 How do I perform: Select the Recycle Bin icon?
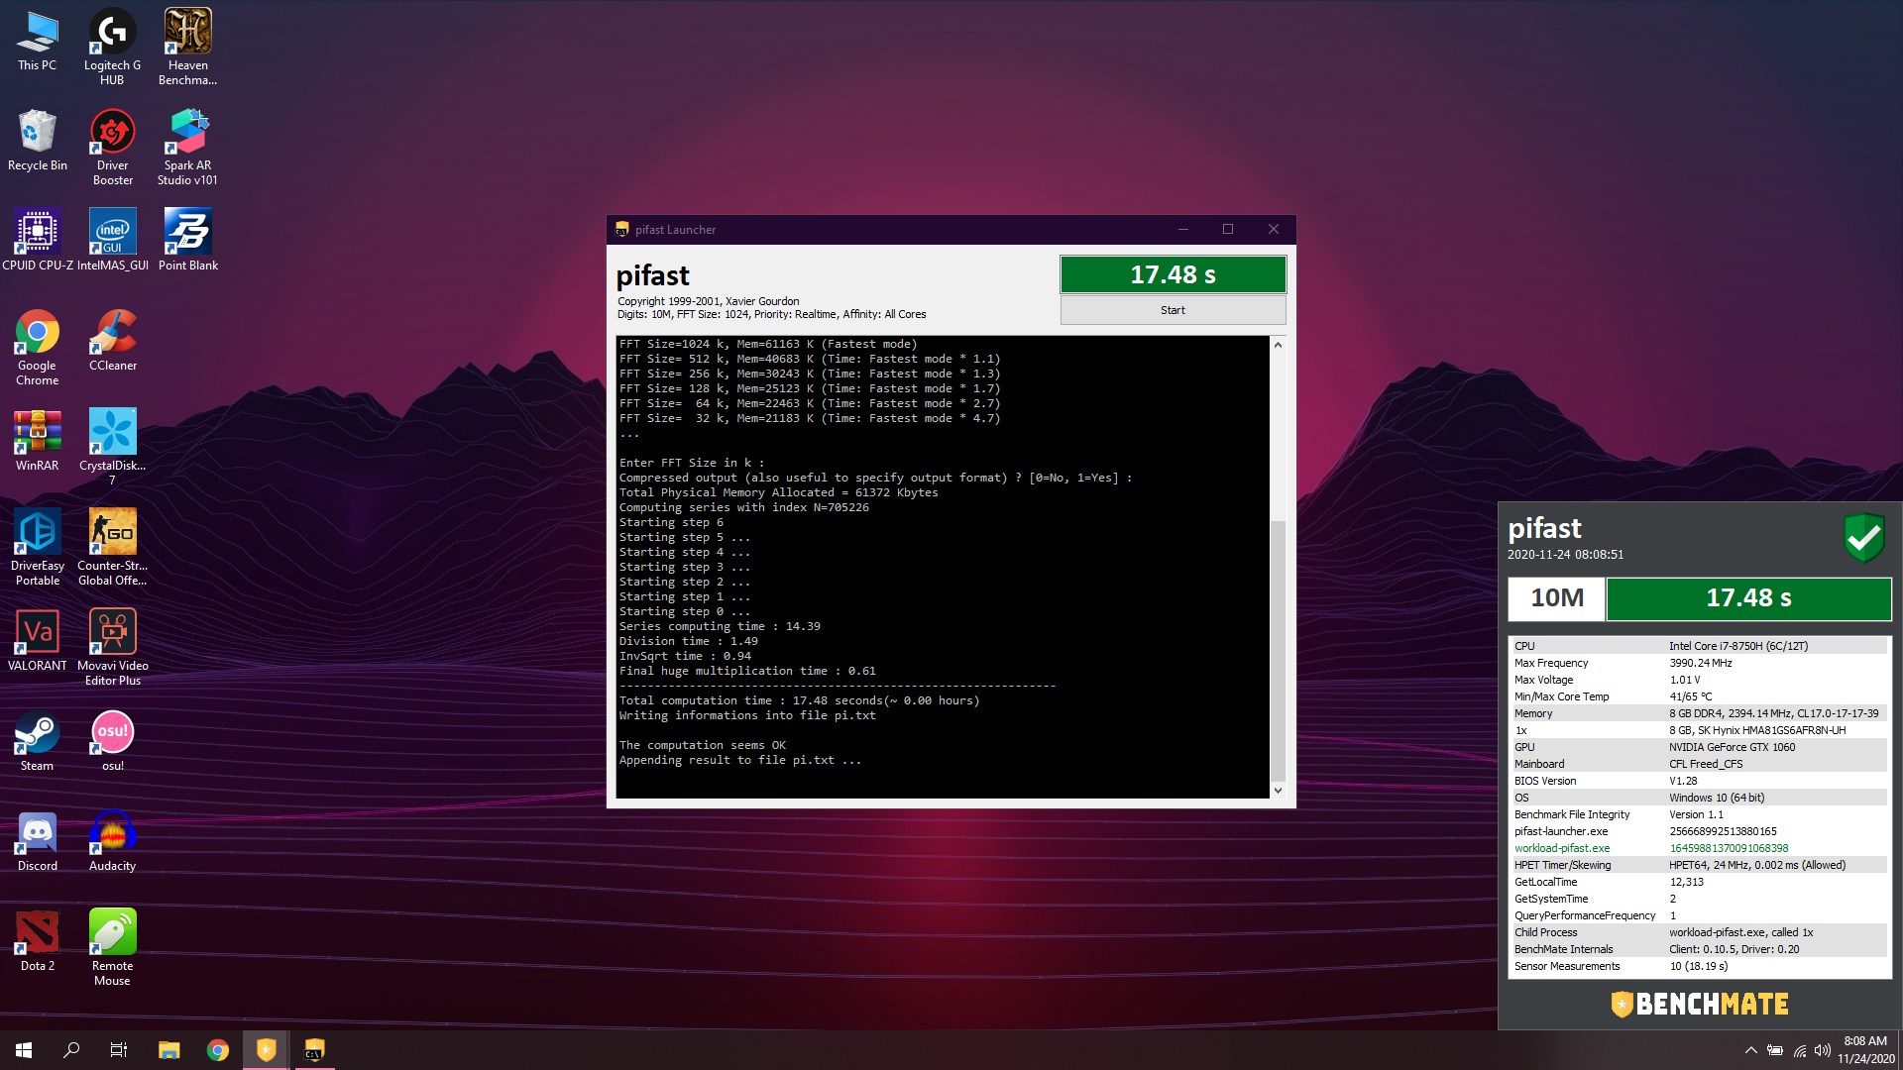(x=37, y=141)
